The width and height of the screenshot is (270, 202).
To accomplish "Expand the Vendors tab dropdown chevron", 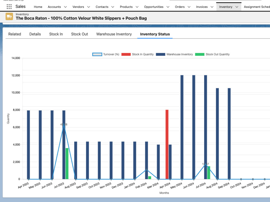I will pos(89,7).
